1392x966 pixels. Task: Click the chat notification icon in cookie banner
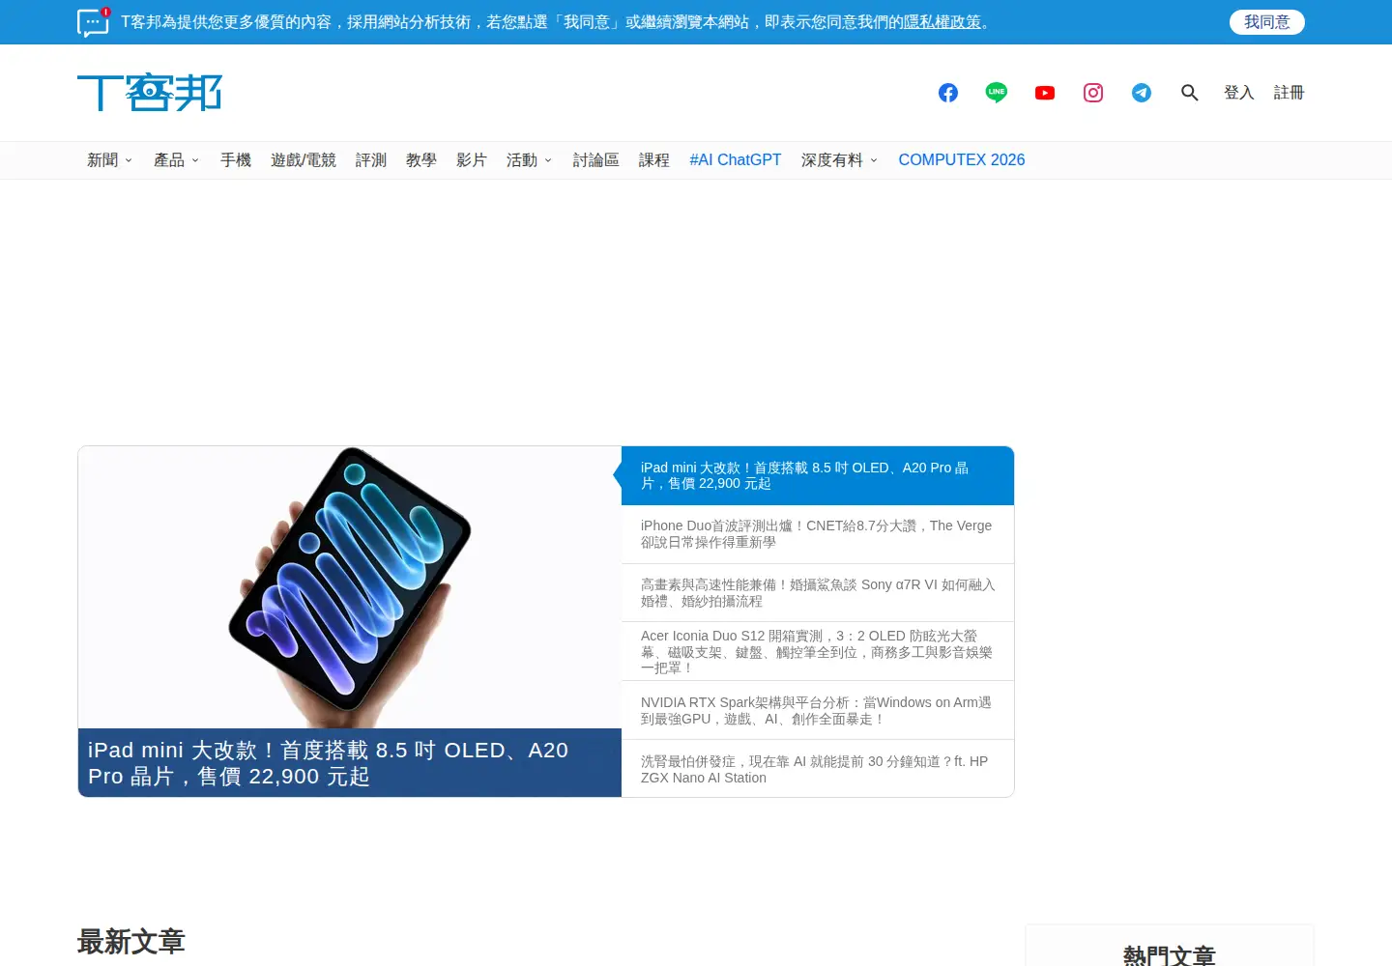click(94, 22)
